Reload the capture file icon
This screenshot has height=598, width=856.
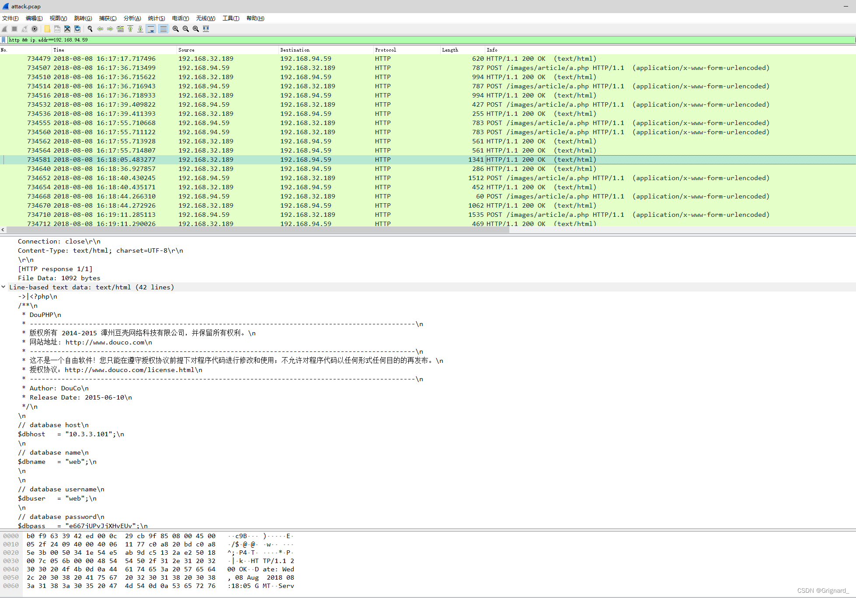click(77, 29)
